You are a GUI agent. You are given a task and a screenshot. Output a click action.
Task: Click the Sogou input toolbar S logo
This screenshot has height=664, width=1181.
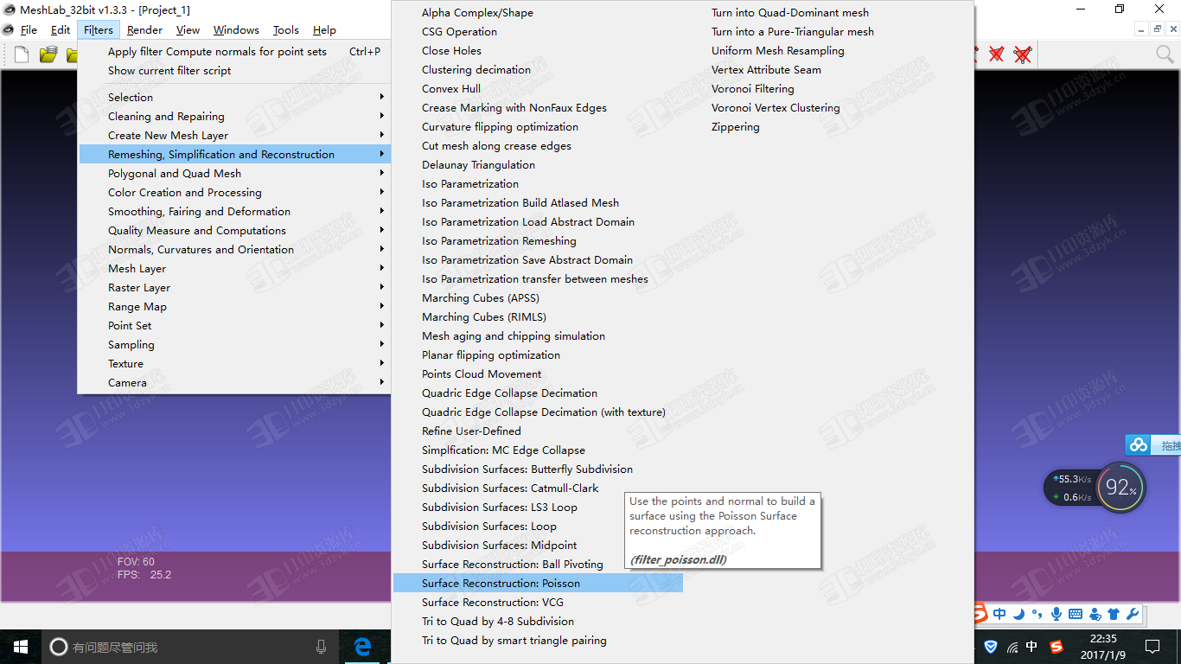[x=980, y=614]
